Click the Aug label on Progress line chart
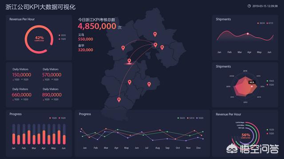This screenshot has height=159, width=284. 158,148
